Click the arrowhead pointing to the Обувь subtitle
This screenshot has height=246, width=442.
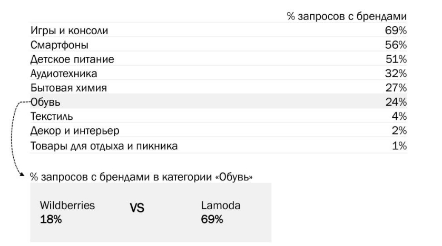[x=21, y=175]
